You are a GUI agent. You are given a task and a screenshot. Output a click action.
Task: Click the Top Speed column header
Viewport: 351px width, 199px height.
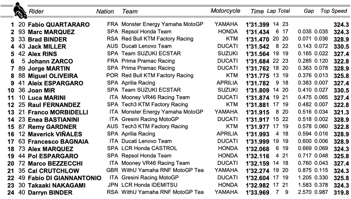(334, 11)
